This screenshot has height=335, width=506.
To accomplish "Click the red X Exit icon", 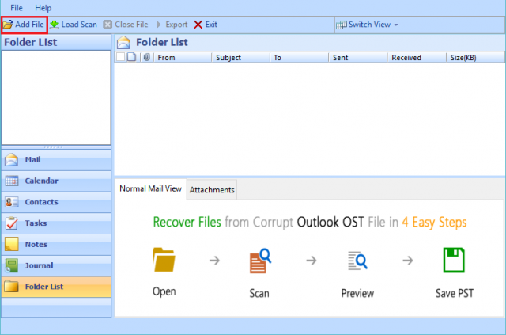I will (x=198, y=25).
